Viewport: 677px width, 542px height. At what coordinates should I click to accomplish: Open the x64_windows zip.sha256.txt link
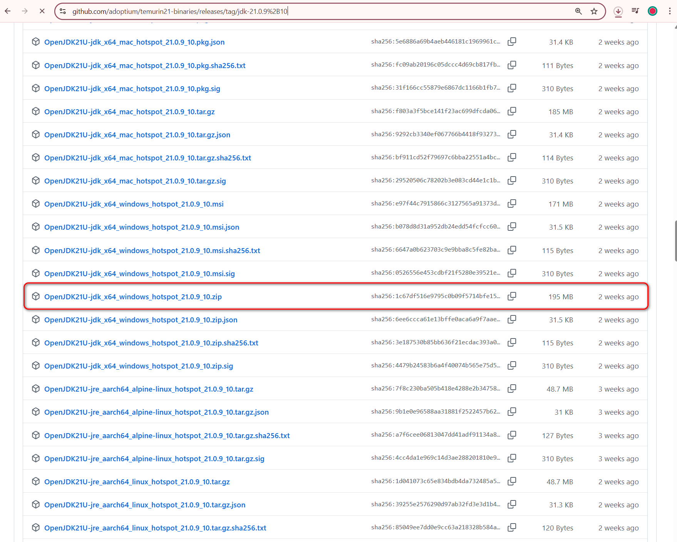click(x=151, y=343)
